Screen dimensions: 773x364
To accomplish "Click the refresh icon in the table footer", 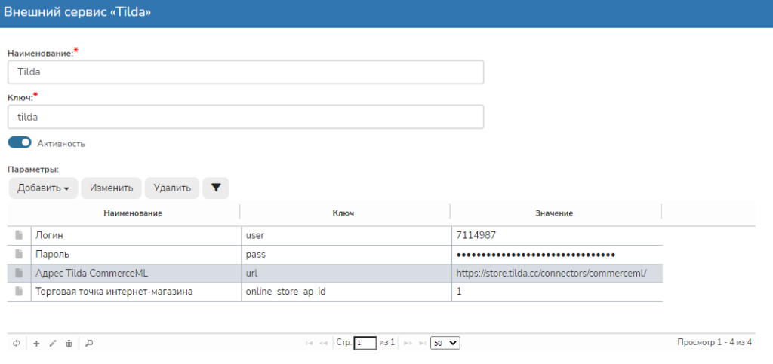I will [17, 343].
